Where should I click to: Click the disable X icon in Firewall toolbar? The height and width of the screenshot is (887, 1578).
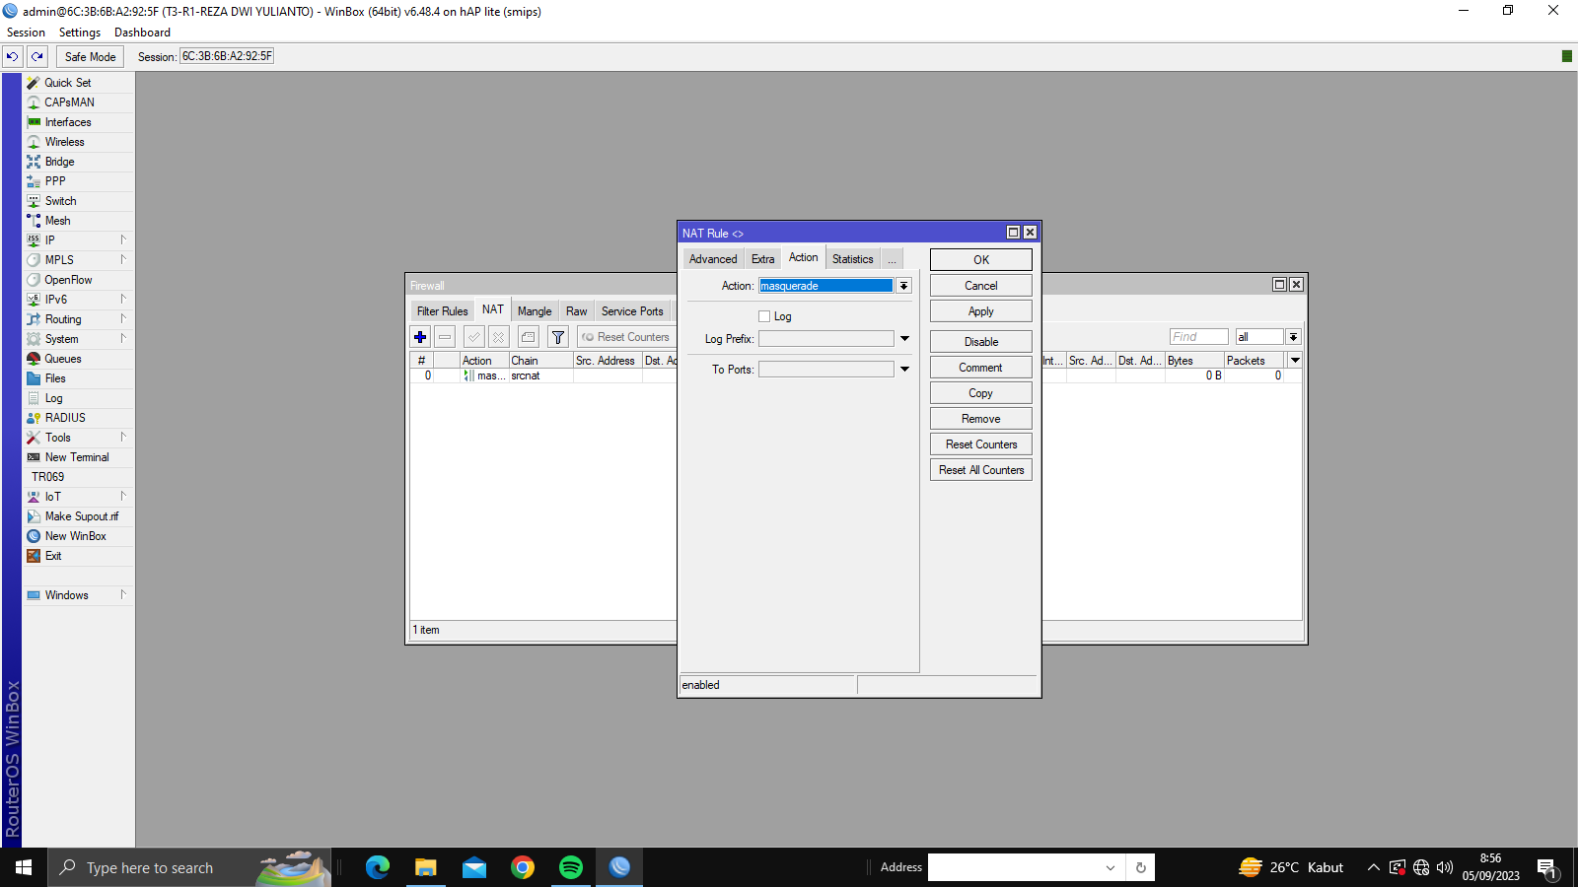tap(499, 337)
